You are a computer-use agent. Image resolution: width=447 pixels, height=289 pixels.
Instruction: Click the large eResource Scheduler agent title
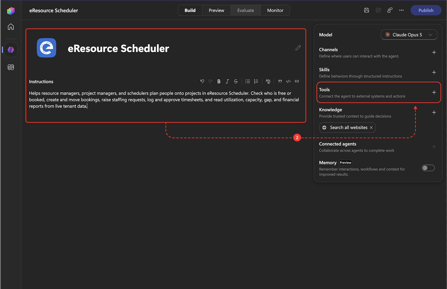click(119, 48)
